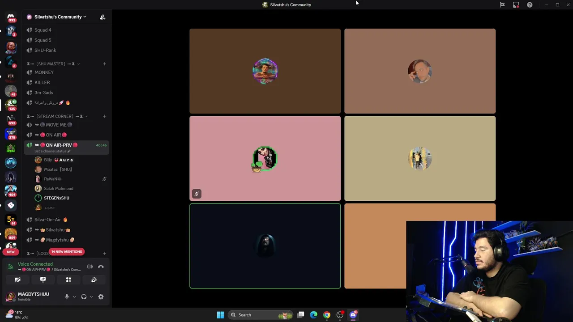This screenshot has height=322, width=573.
Task: Click the Windows Start button
Action: [x=220, y=315]
